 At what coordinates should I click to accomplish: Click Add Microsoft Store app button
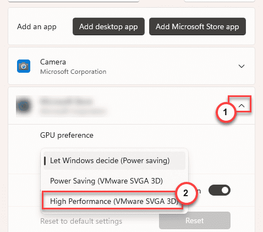tap(198, 26)
